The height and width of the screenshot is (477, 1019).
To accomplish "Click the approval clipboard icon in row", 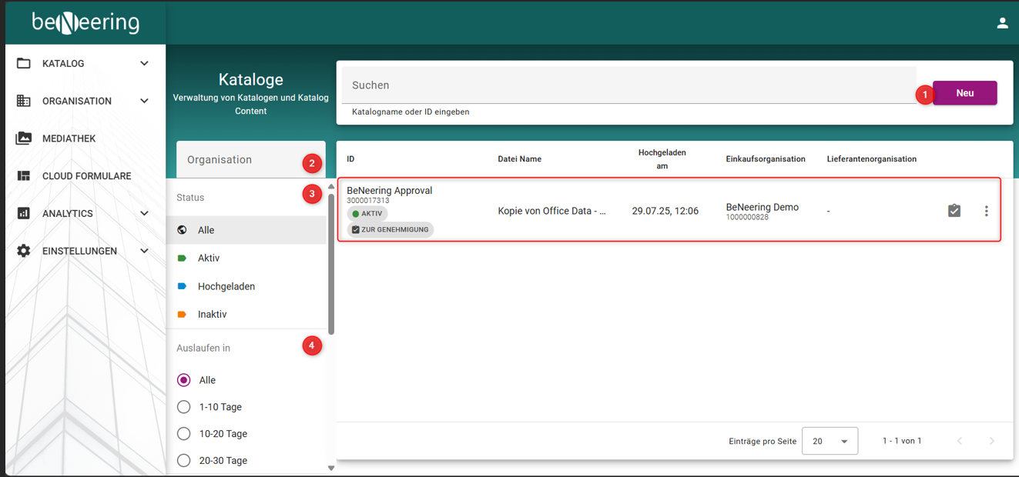I will [954, 211].
